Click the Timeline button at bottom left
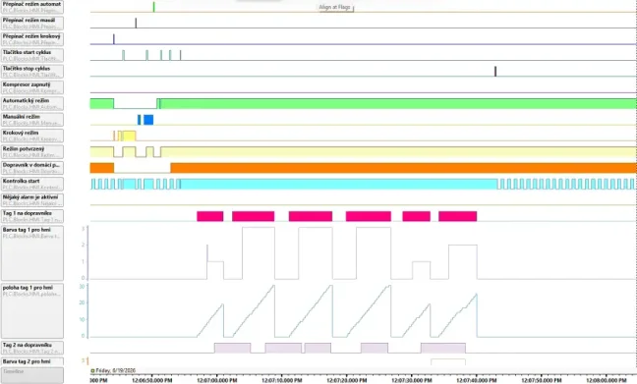The height and width of the screenshot is (384, 637). pyautogui.click(x=32, y=375)
